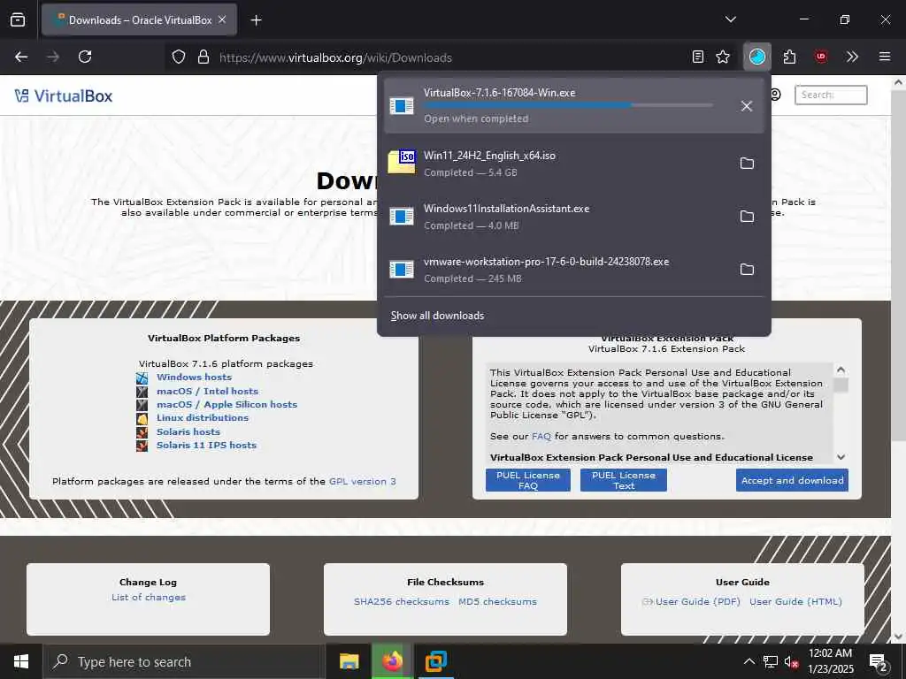Image resolution: width=906 pixels, height=679 pixels.
Task: Open Windows11InstallationAssistant.exe download entry
Action: 559,217
